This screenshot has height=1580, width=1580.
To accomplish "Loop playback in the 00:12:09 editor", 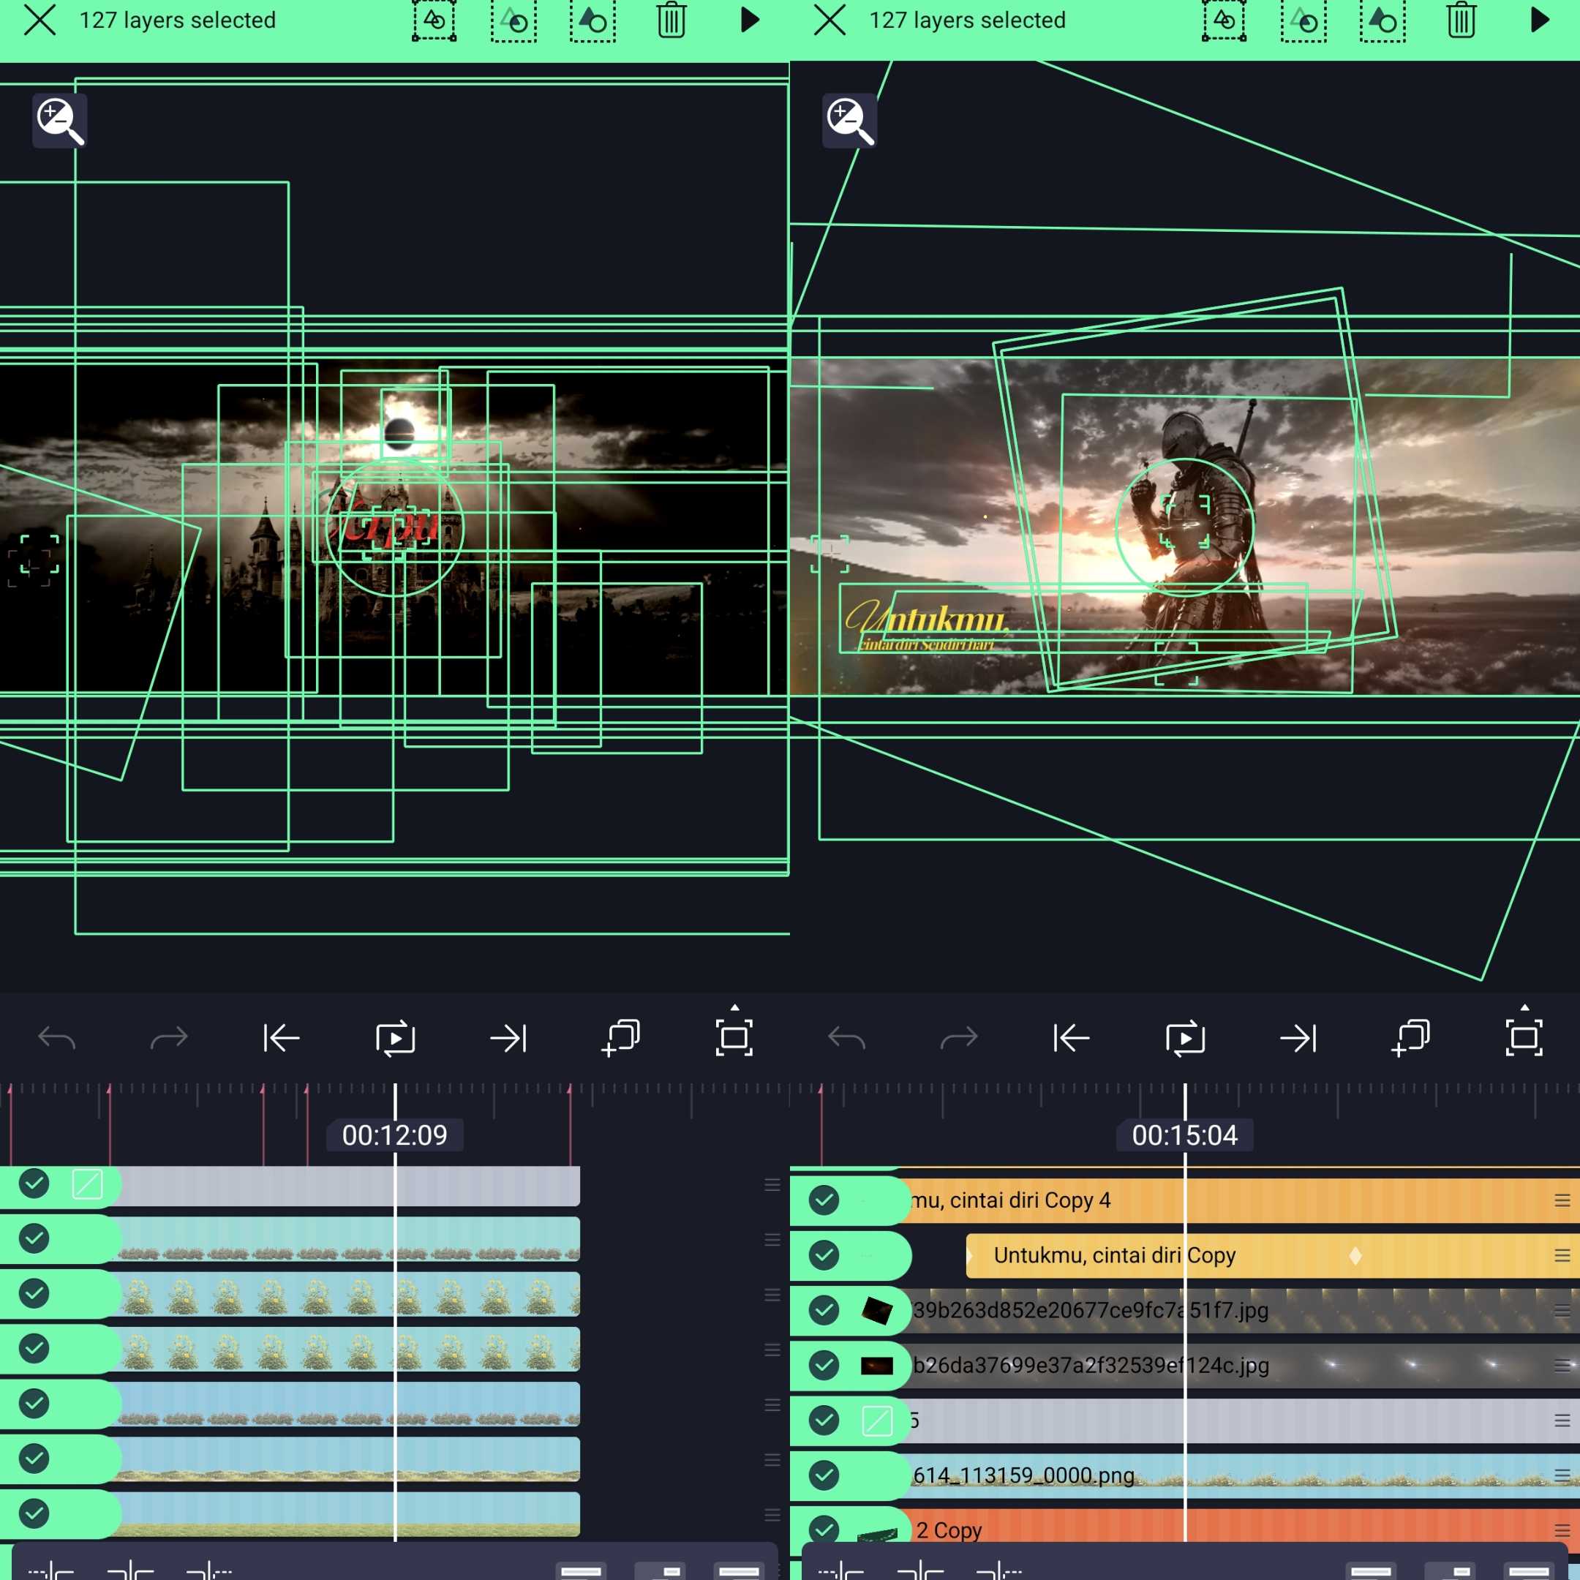I will 395,1039.
